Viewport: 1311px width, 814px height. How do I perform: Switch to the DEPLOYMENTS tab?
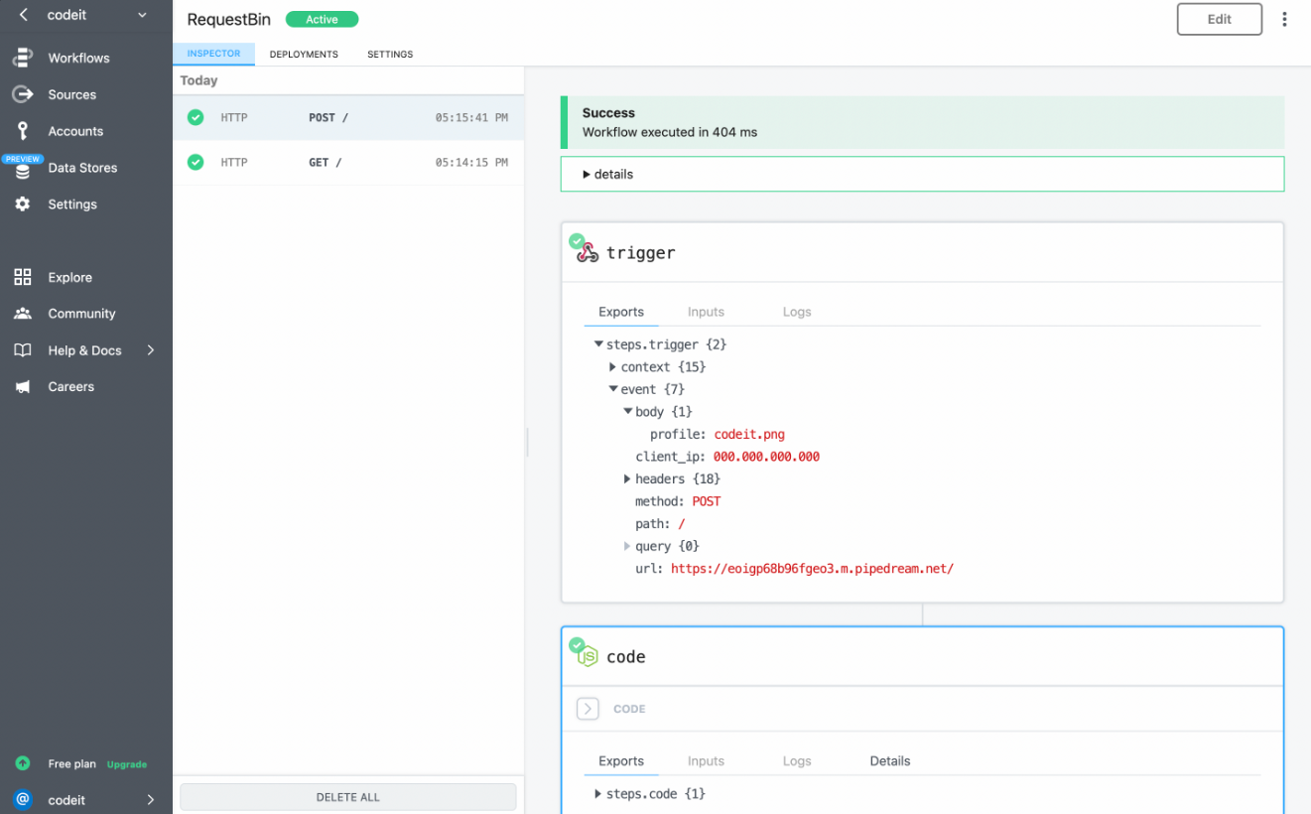tap(304, 54)
